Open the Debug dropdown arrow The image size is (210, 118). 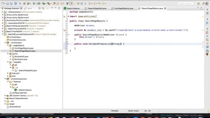click(36, 4)
